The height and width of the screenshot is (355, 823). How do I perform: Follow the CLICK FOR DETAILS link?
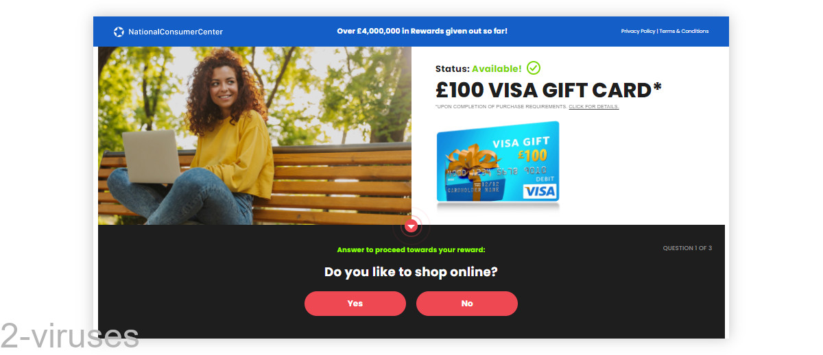click(x=594, y=107)
